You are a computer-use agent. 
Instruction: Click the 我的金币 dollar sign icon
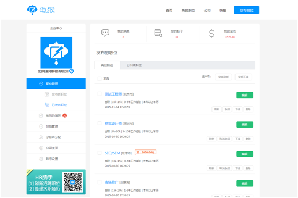pyautogui.click(x=211, y=34)
